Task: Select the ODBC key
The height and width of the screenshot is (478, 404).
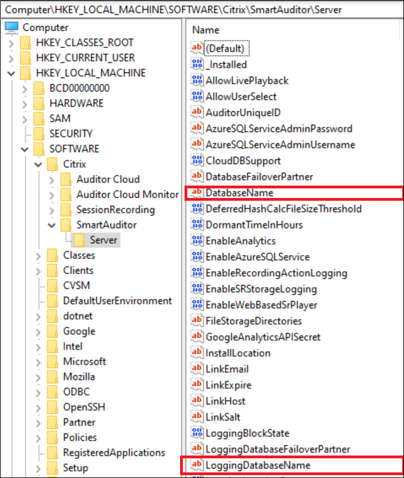Action: pyautogui.click(x=77, y=392)
